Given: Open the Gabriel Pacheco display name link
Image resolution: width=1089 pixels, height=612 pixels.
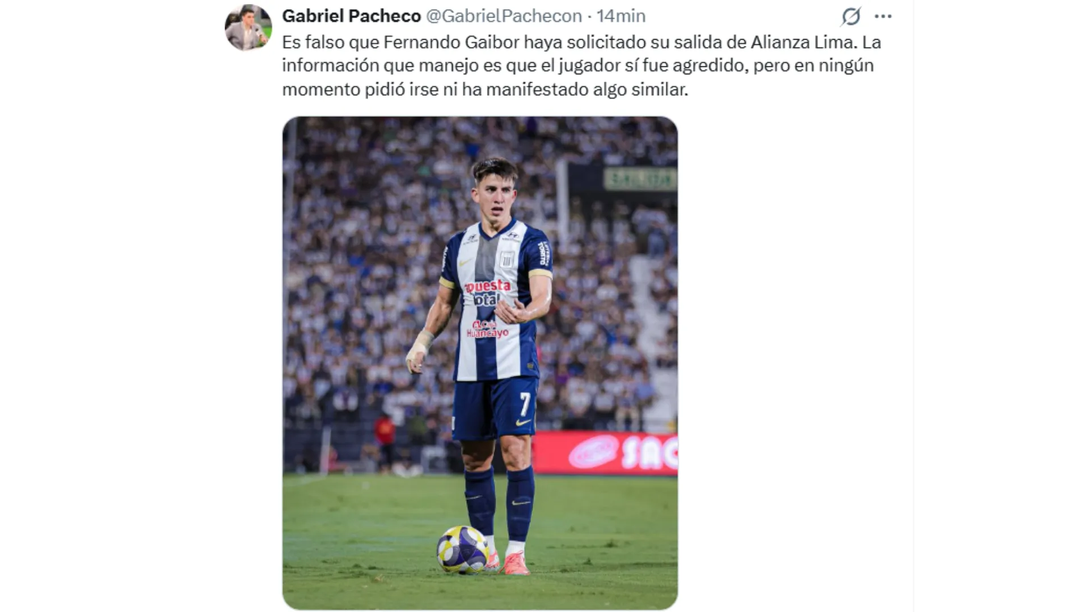Looking at the screenshot, I should [x=351, y=16].
